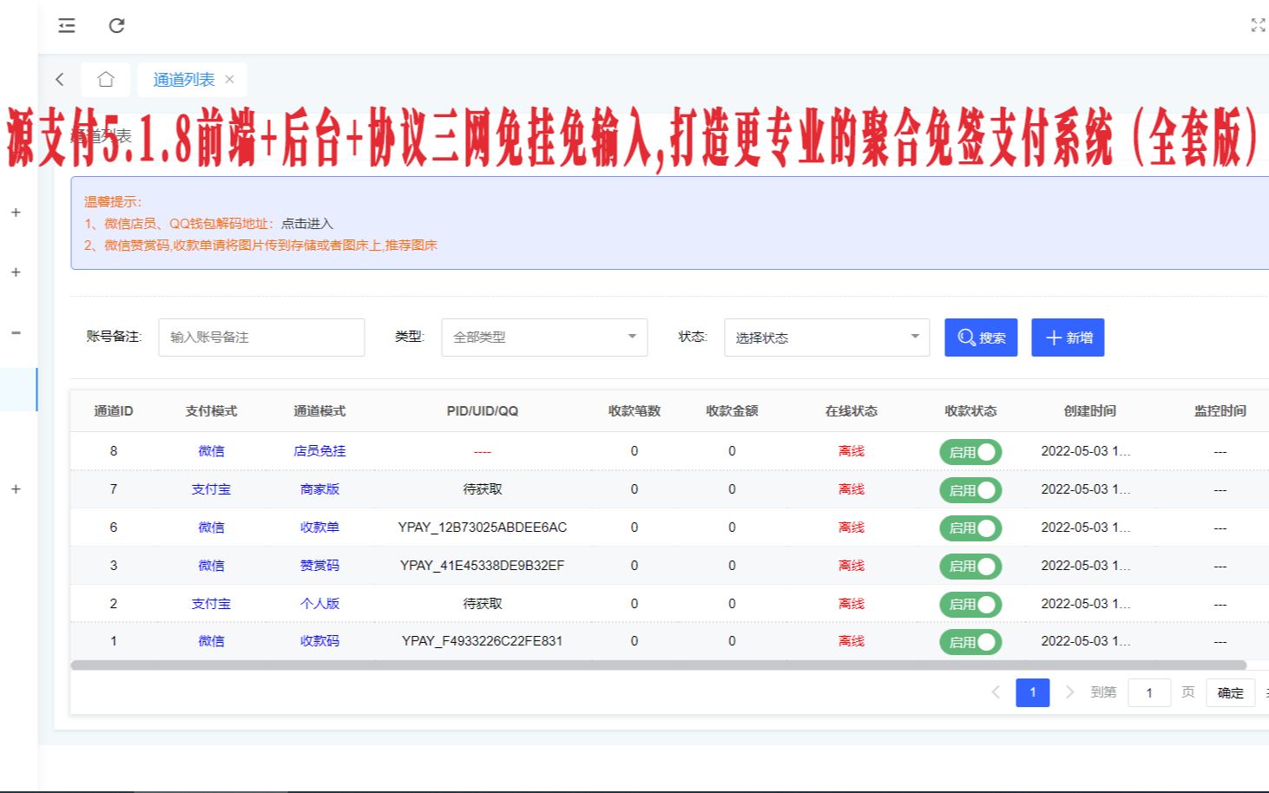
Task: Click 支付宝 in channel 2 row
Action: tap(211, 604)
